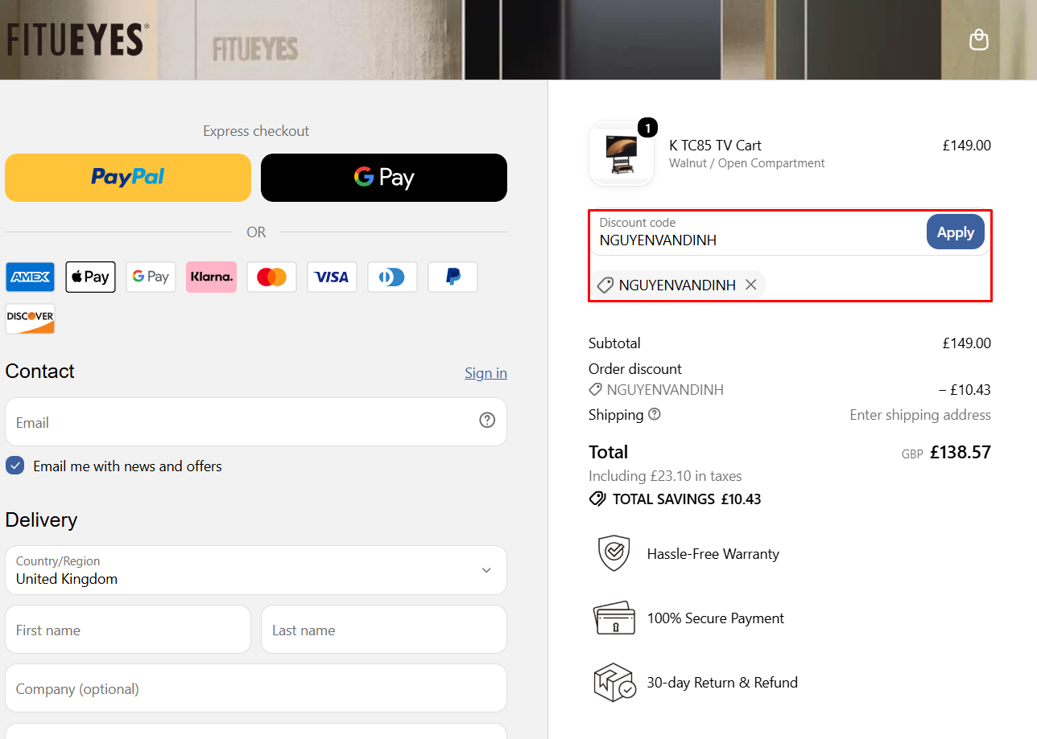Select the Klarna payment icon
The width and height of the screenshot is (1037, 739).
[211, 277]
